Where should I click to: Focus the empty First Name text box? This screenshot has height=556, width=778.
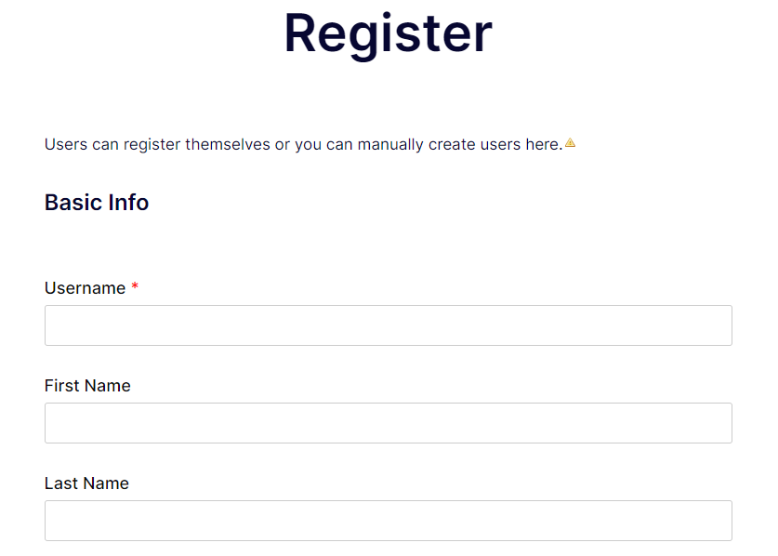point(388,422)
